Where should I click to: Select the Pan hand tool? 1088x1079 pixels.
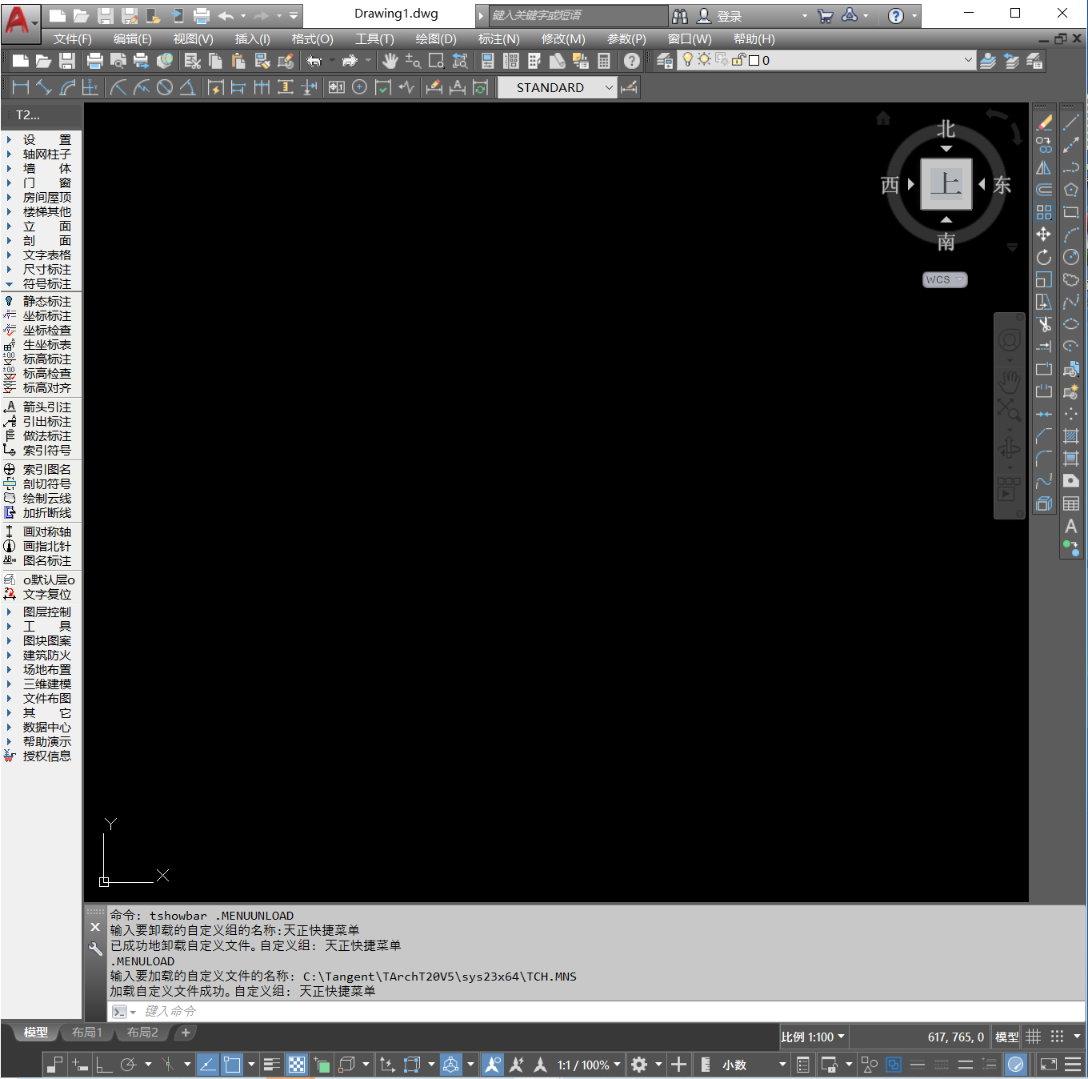click(x=390, y=61)
